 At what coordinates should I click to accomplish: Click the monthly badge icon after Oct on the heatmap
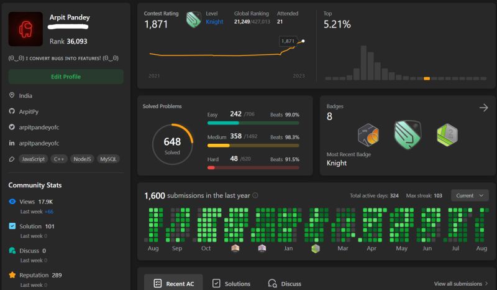pyautogui.click(x=235, y=248)
